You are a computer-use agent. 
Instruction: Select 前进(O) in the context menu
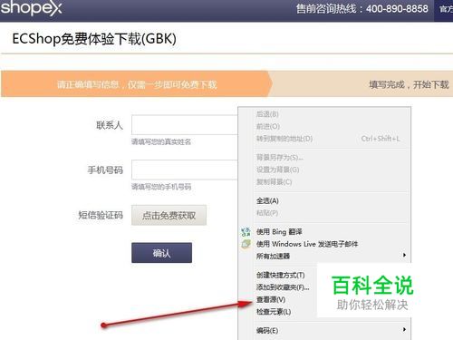coord(268,126)
